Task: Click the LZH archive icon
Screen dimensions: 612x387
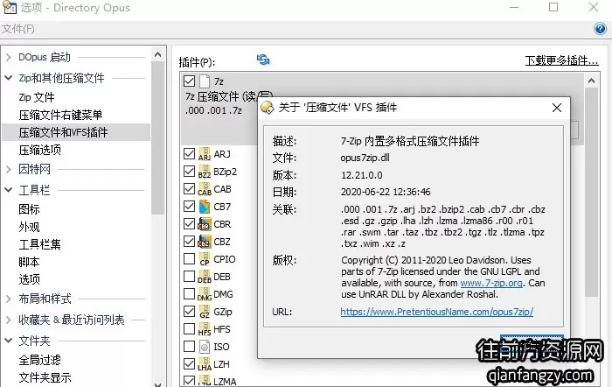Action: pos(205,364)
